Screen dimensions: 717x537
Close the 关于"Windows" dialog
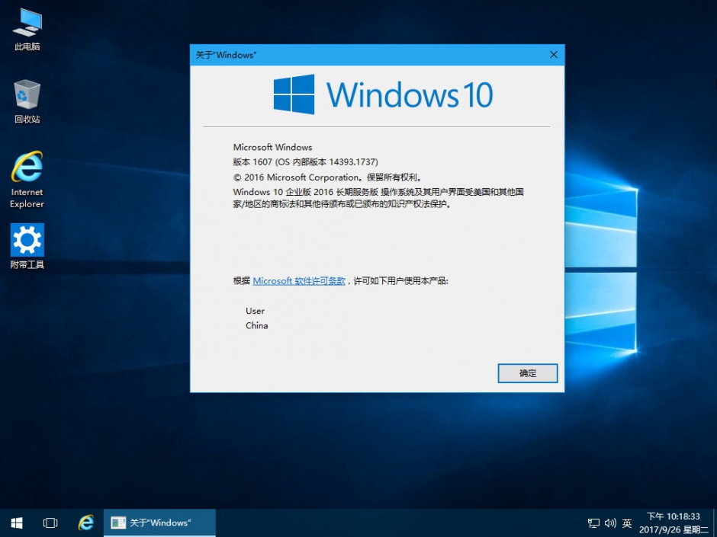pos(553,55)
